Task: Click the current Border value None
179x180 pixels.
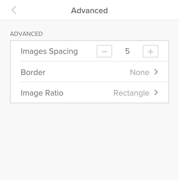Action: pos(140,72)
